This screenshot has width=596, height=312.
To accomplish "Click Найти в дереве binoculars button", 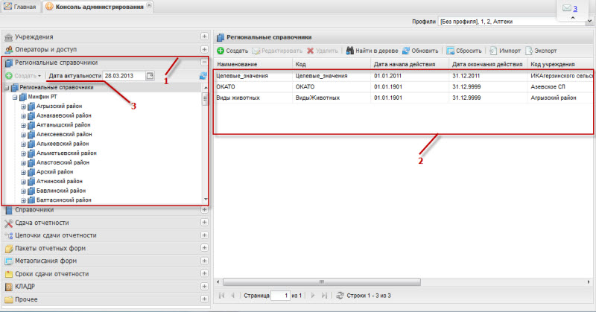I will (x=369, y=51).
